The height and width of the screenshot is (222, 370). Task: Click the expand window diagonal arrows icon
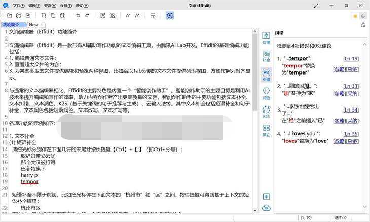pos(316,6)
